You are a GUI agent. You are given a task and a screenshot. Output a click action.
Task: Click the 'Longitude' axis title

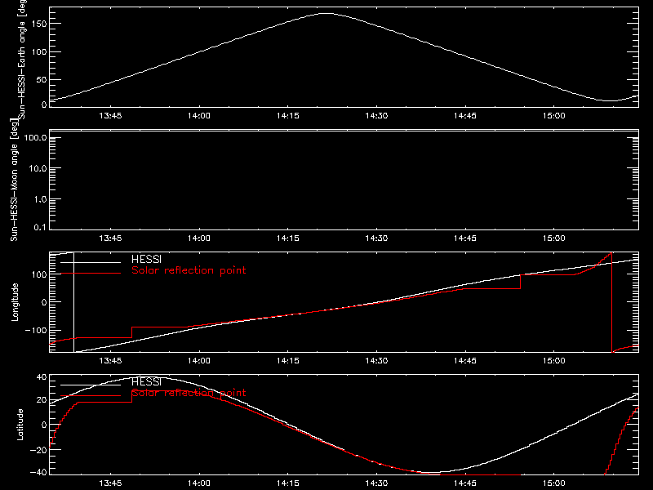click(x=15, y=302)
